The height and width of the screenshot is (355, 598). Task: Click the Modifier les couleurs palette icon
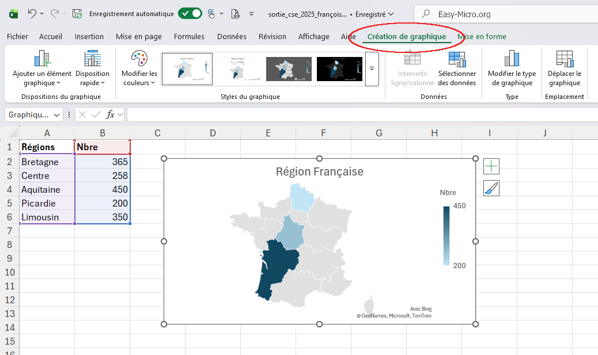tap(139, 59)
